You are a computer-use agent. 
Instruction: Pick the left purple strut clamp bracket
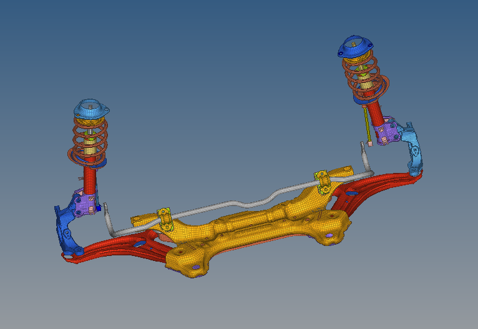85,203
